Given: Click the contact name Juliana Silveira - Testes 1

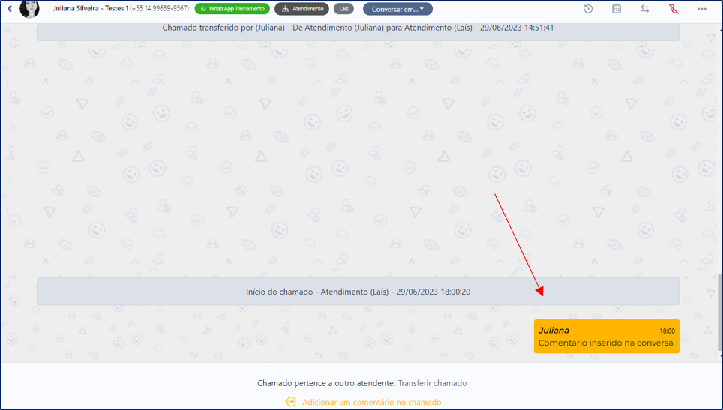Looking at the screenshot, I should (x=91, y=8).
